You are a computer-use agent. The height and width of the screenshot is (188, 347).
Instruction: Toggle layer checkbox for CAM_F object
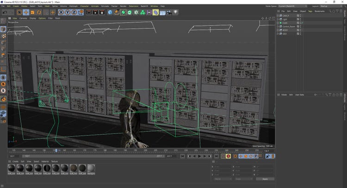point(298,16)
